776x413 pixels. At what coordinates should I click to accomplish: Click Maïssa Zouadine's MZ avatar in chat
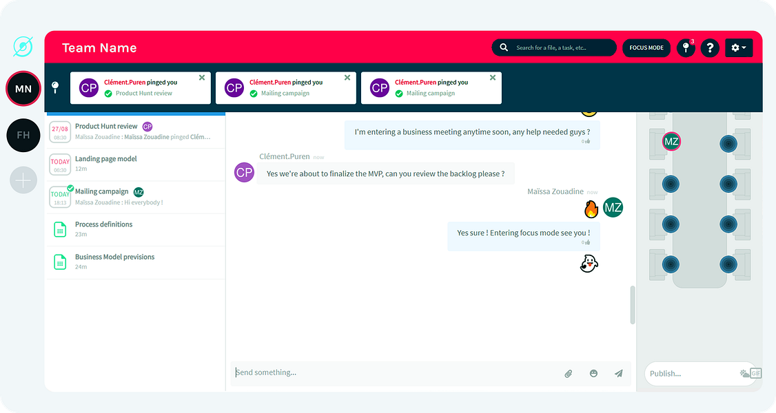coord(613,207)
